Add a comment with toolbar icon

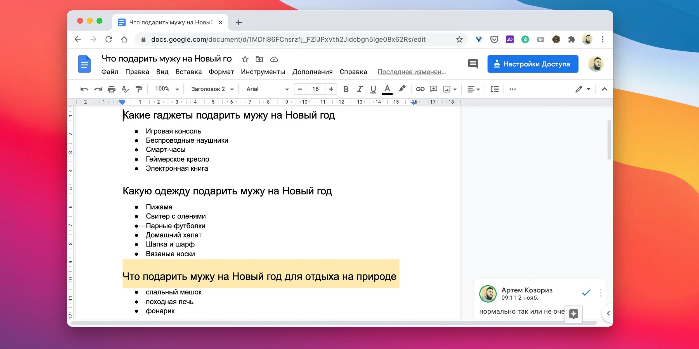click(x=434, y=89)
